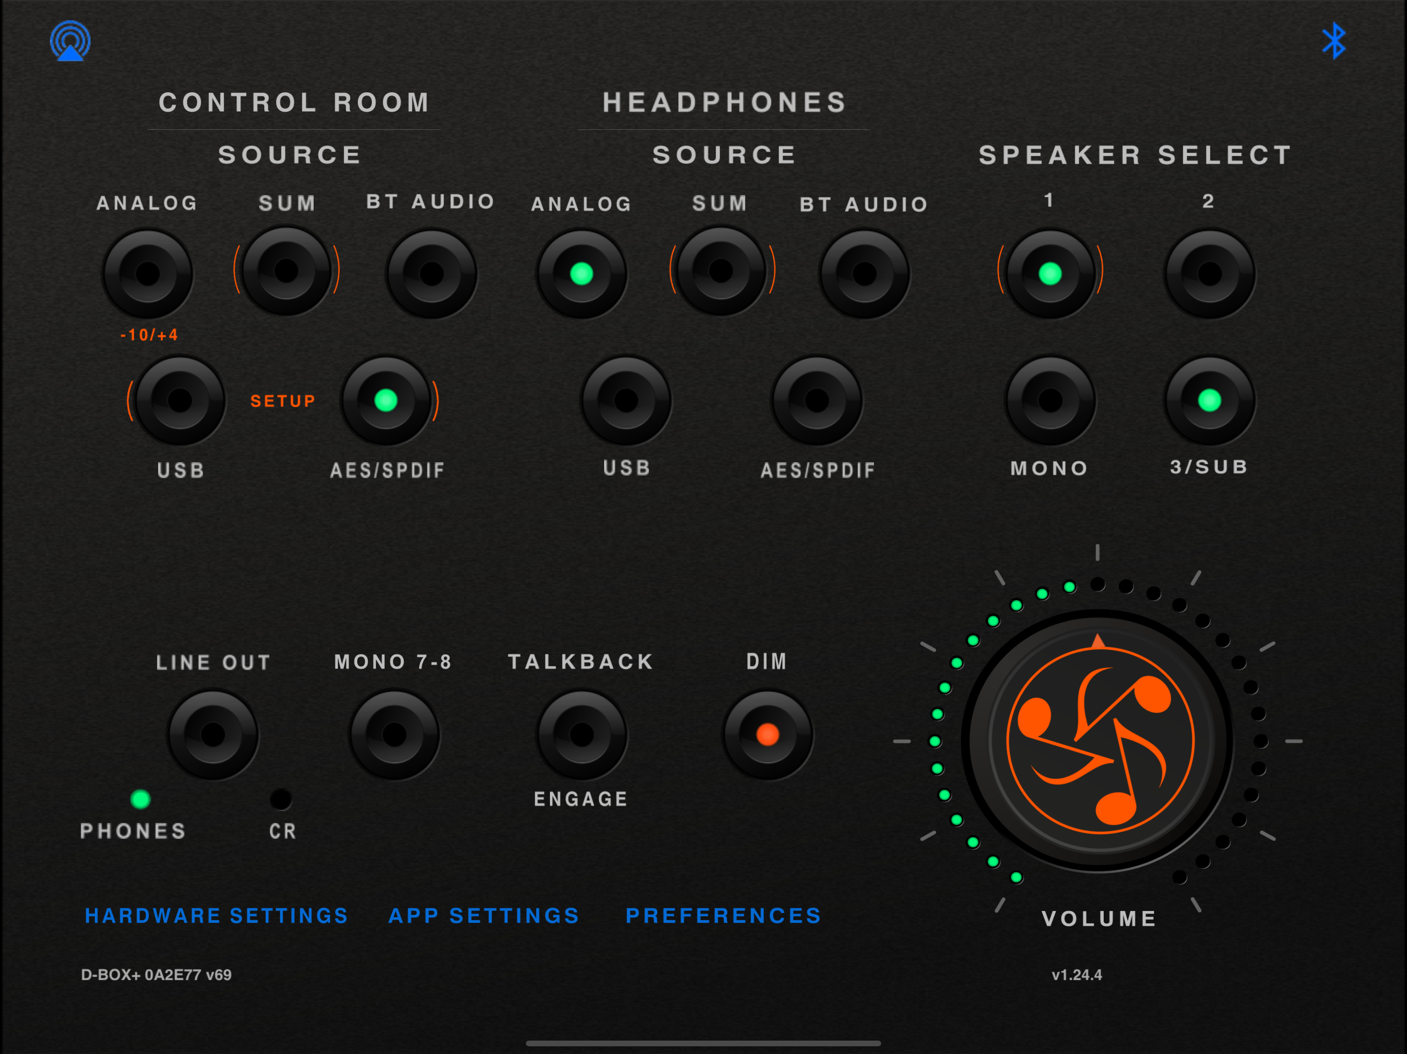
Task: Click the D-BOX+ 0A2E77 v69 device text
Action: (x=157, y=975)
